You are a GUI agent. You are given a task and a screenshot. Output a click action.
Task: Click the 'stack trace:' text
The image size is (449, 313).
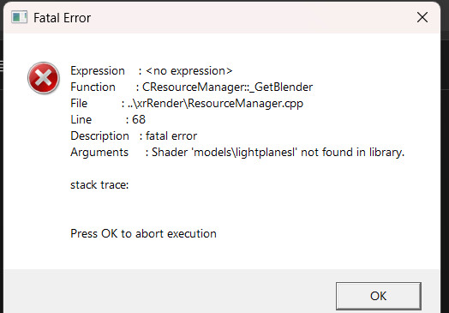click(x=99, y=185)
